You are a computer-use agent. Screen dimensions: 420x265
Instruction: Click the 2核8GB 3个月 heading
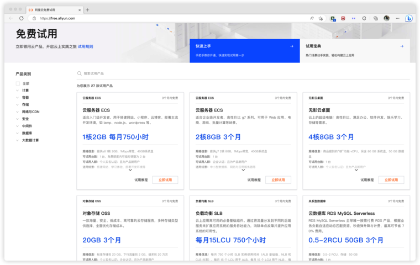pos(218,137)
